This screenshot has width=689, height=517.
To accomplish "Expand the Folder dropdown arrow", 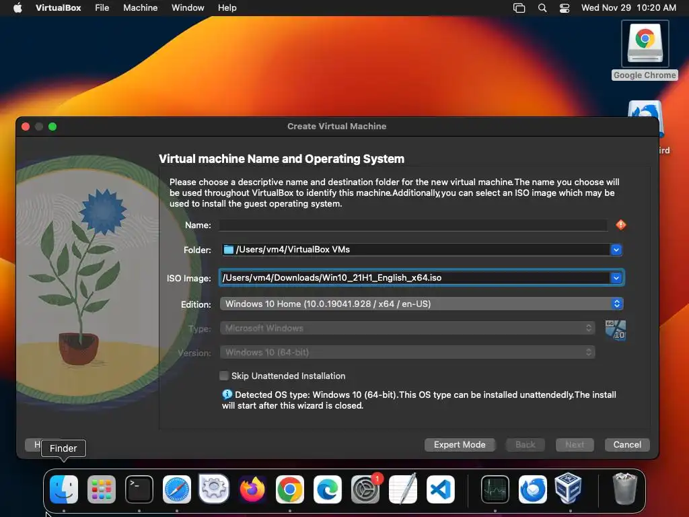I will (x=616, y=250).
